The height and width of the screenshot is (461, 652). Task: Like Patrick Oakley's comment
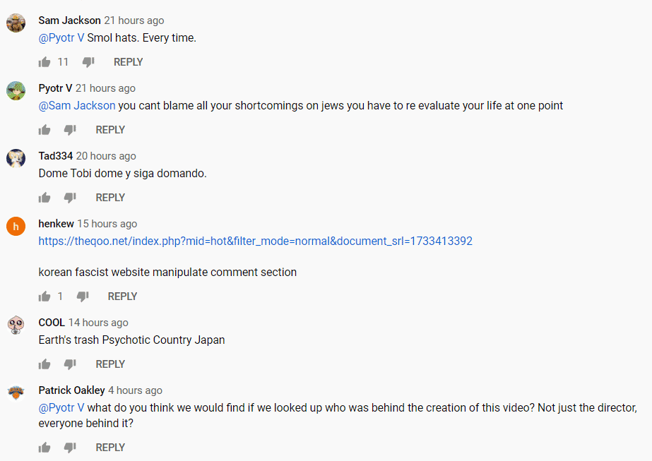45,448
